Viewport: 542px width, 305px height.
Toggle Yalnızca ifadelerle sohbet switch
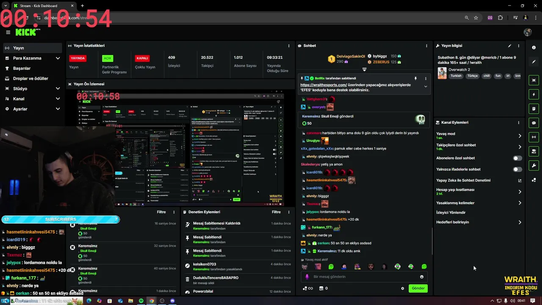(517, 169)
